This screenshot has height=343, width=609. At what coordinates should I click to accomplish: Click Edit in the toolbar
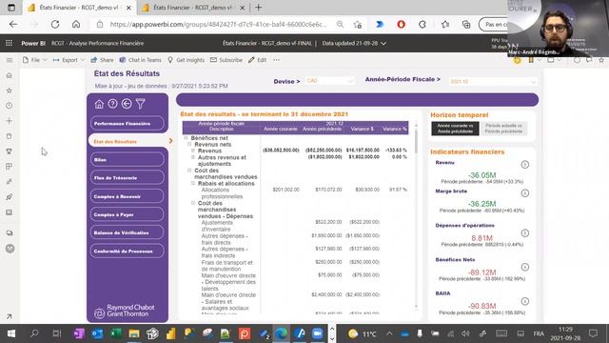point(258,60)
